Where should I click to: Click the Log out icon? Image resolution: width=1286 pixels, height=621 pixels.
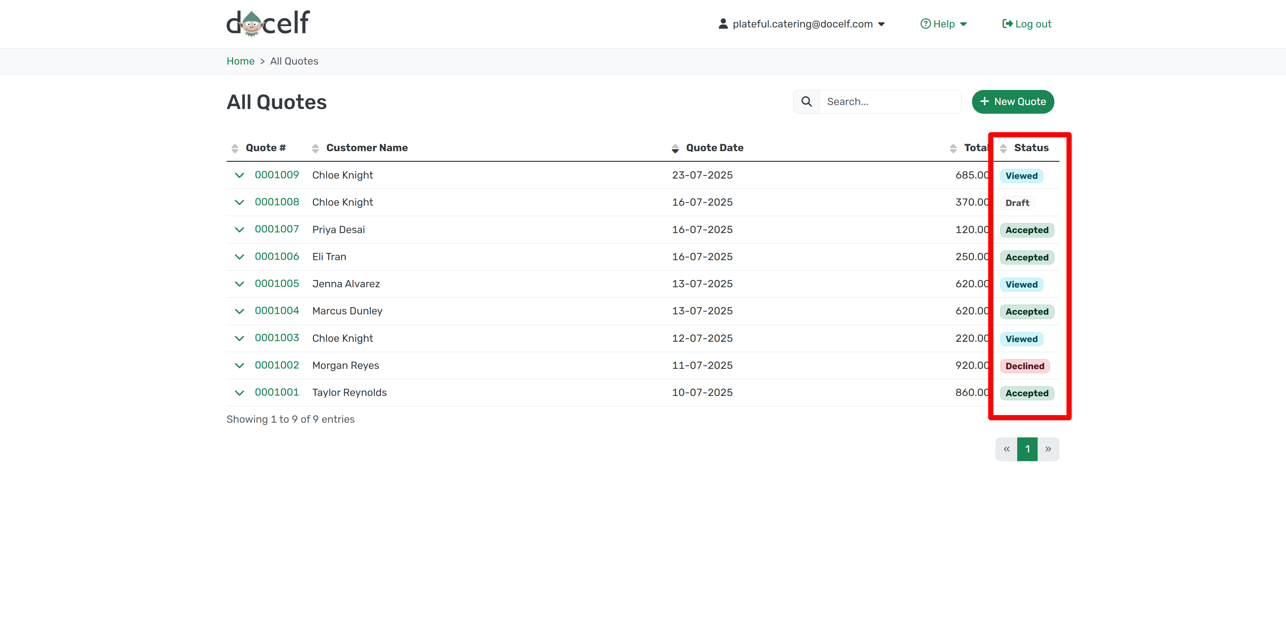1008,24
